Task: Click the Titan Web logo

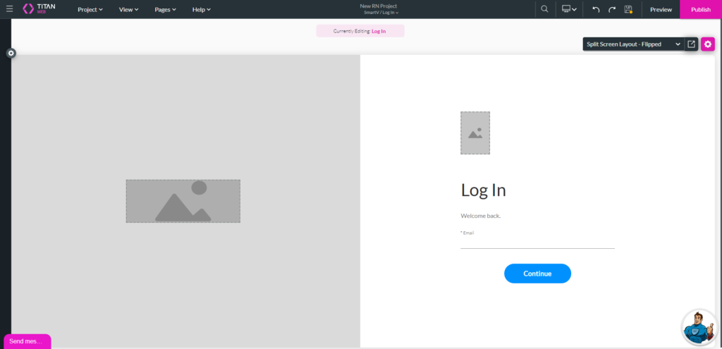Action: (x=39, y=8)
